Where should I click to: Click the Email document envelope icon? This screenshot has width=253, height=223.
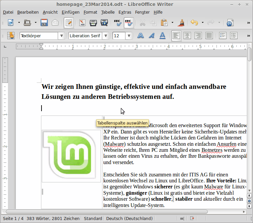55,23
